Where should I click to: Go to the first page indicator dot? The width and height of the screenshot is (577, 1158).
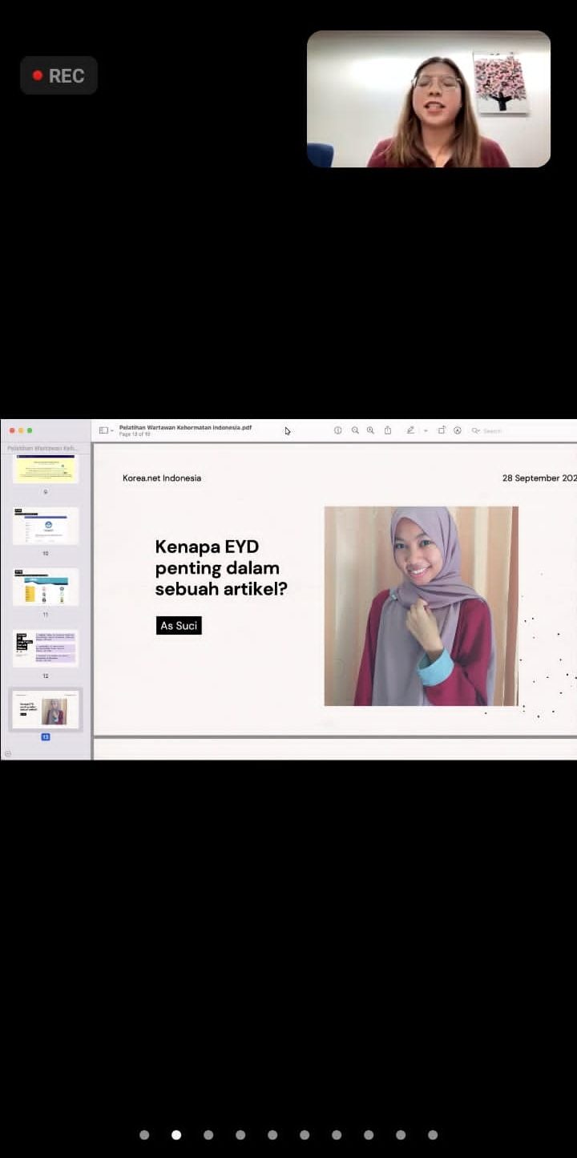144,1135
